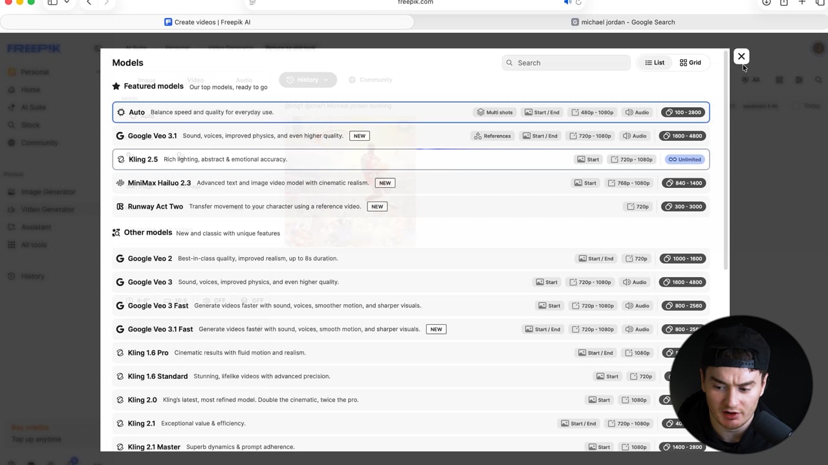Screen dimensions: 828x465
Task: Click NEW badge on Veo 3.1 Fast
Action: [436, 329]
